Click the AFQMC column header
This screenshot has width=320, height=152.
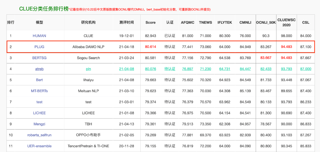click(x=187, y=22)
